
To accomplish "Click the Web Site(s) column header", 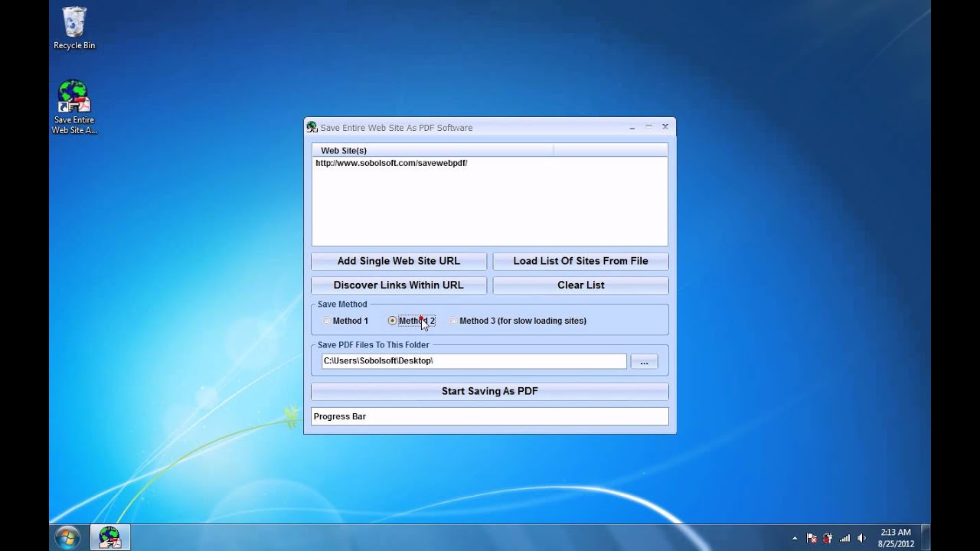I will click(433, 151).
